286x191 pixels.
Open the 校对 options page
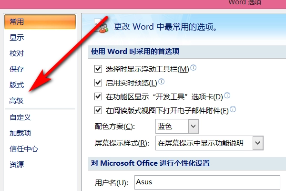coord(17,53)
